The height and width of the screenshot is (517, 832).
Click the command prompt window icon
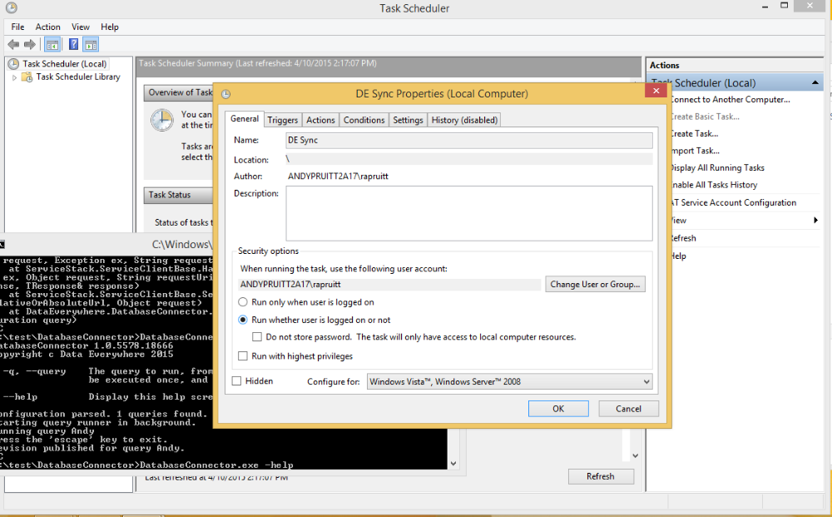point(2,244)
